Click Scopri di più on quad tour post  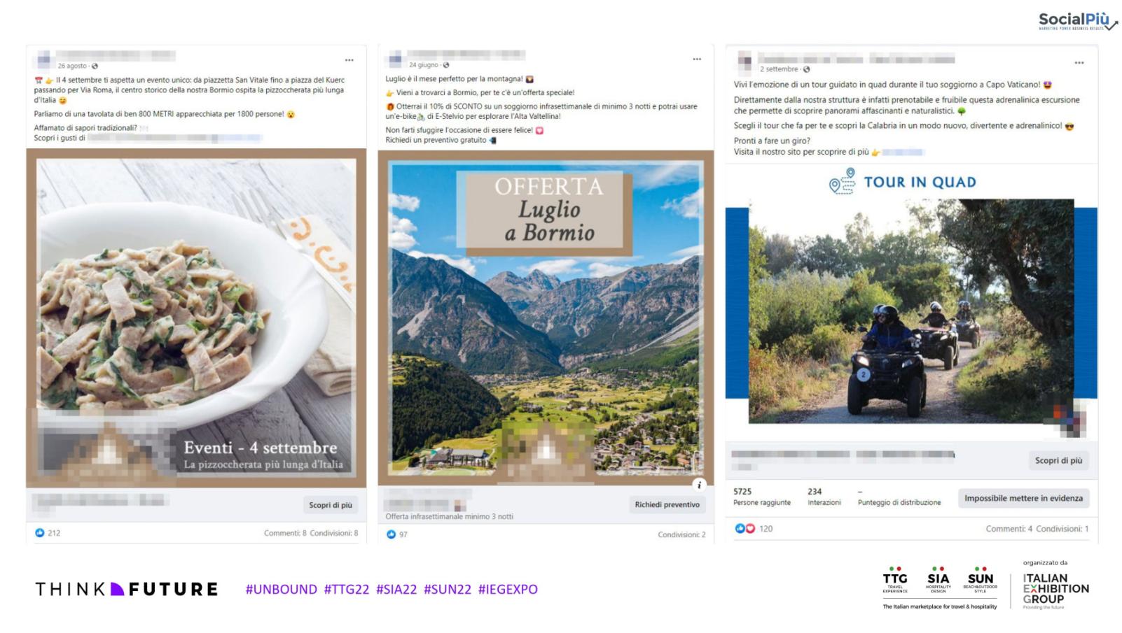(x=1058, y=460)
